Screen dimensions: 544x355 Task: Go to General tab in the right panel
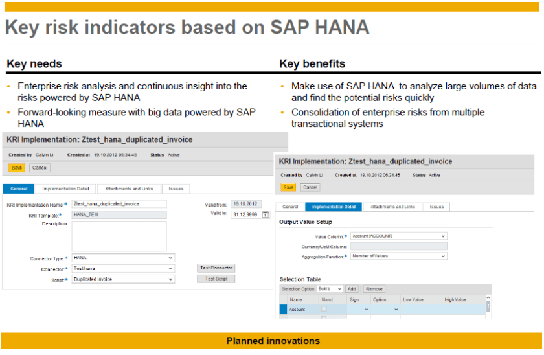[290, 207]
